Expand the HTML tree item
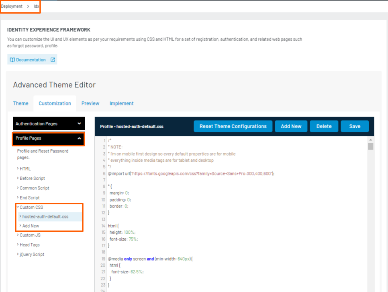The height and width of the screenshot is (292, 388). [25, 169]
